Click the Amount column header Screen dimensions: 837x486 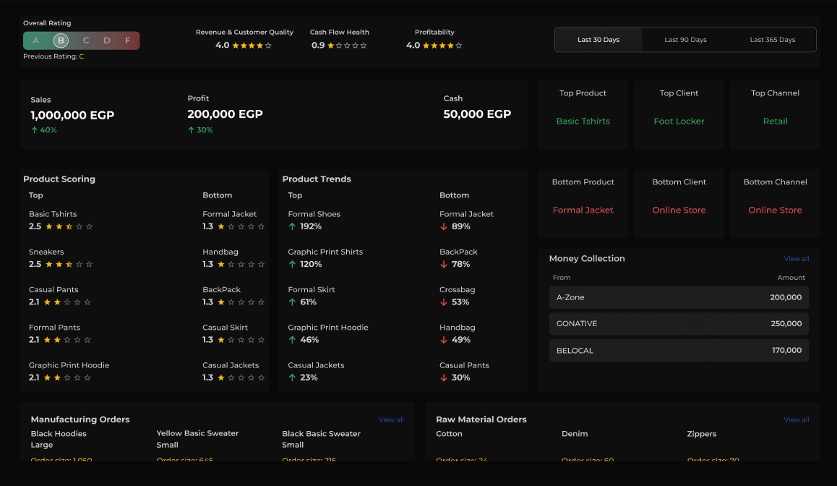pos(791,278)
